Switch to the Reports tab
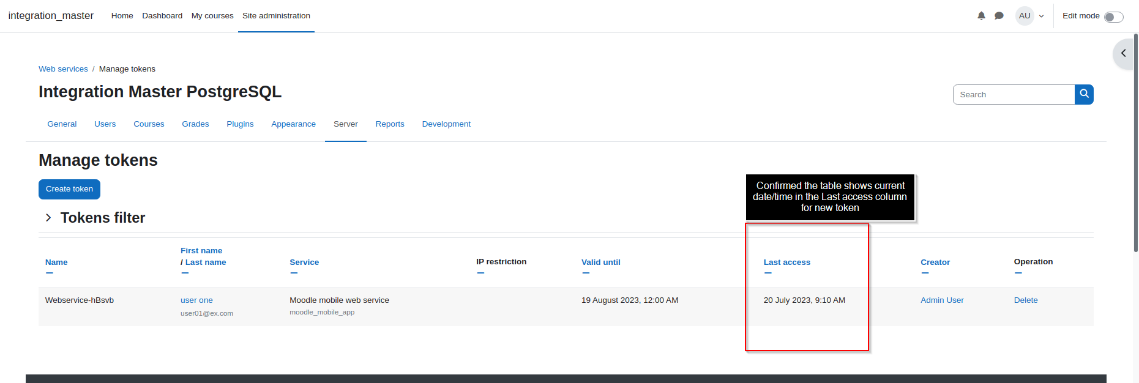Screen dimensions: 1139x383 [390, 124]
